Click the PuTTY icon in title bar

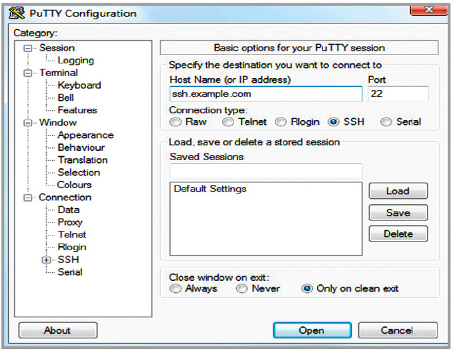tap(17, 13)
